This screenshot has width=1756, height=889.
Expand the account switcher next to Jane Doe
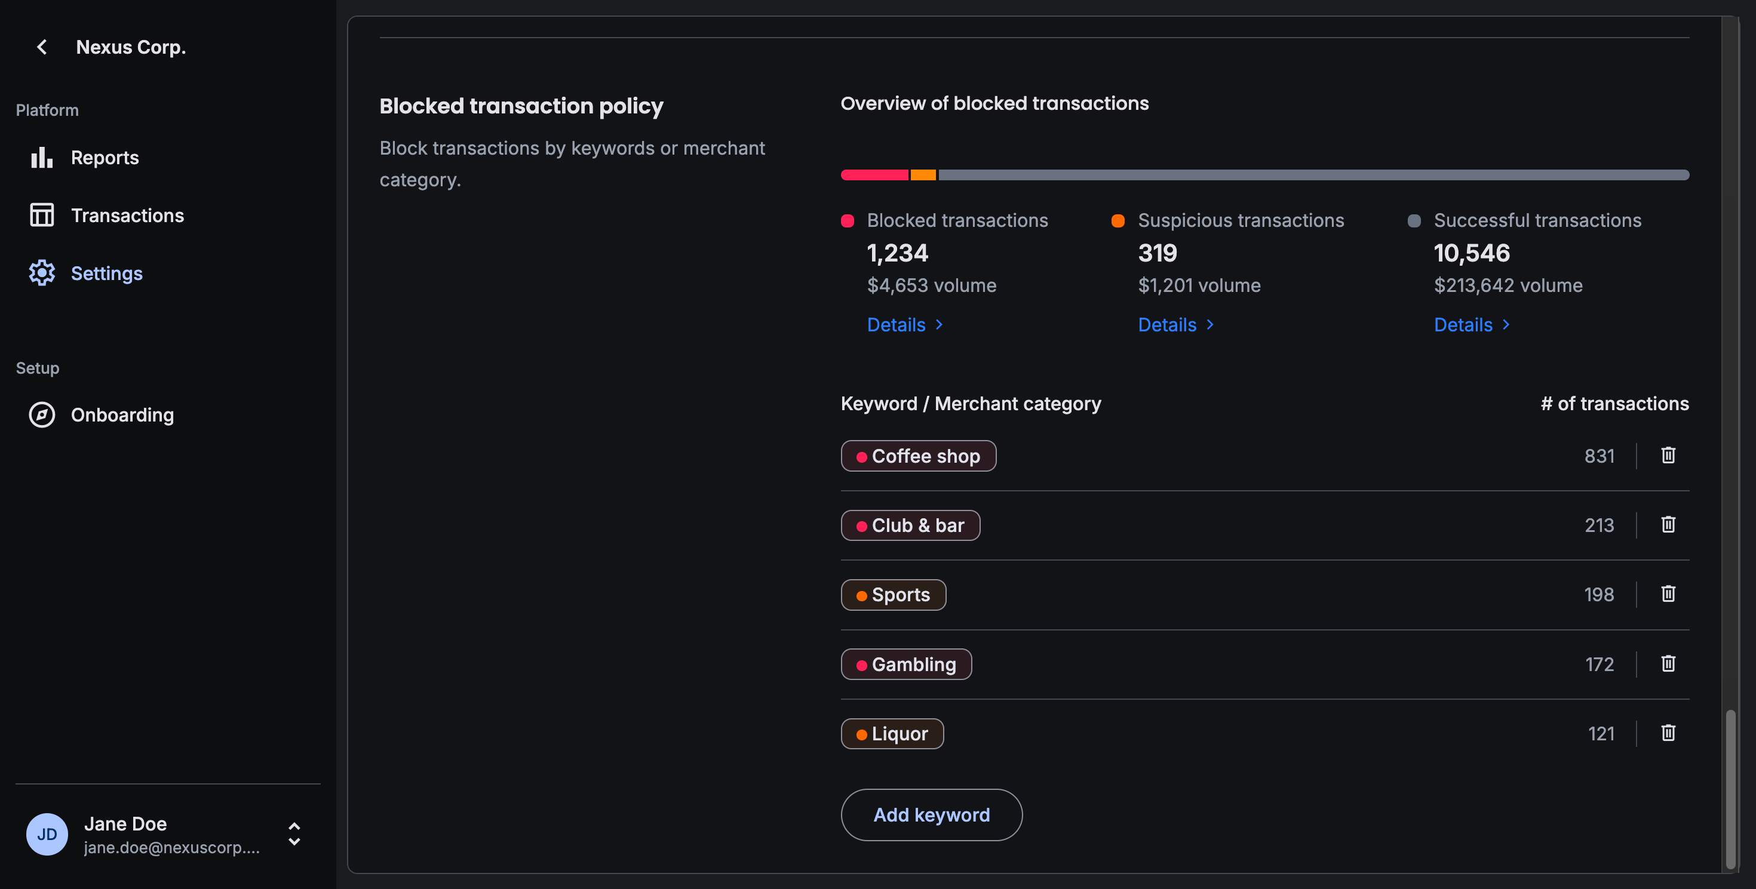coord(294,834)
